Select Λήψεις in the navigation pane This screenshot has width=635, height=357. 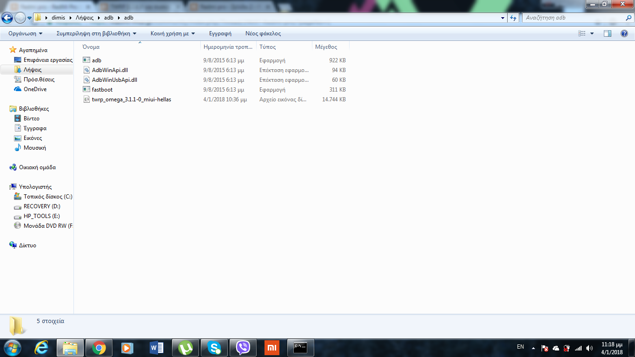[x=33, y=70]
